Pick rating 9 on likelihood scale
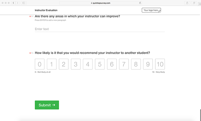This screenshot has width=201, height=121. 148,64
